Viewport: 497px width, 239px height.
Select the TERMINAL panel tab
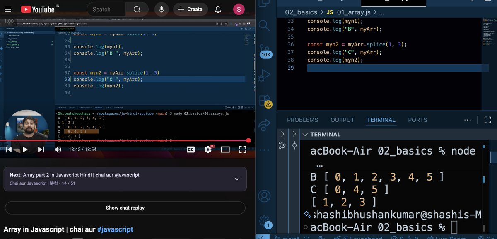point(381,120)
